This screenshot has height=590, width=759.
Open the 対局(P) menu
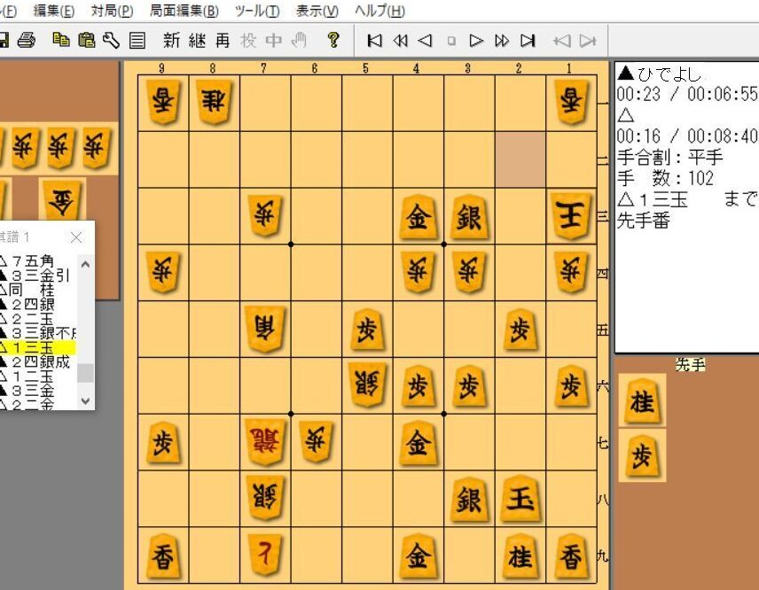pos(112,11)
